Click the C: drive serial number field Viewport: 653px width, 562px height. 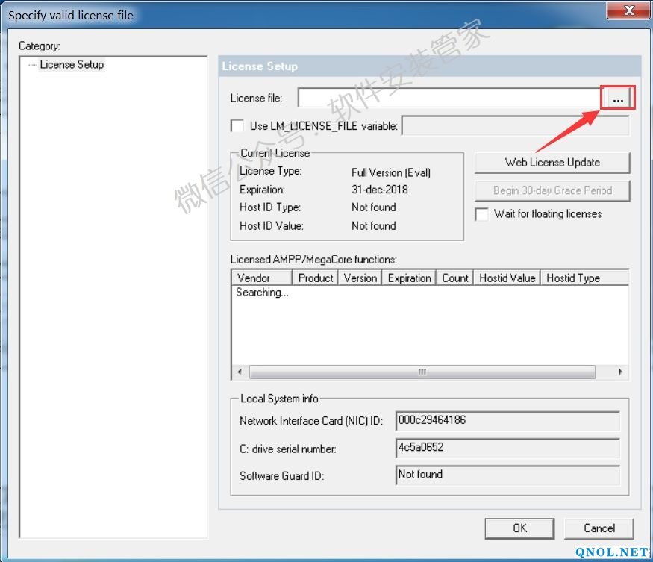pos(507,448)
